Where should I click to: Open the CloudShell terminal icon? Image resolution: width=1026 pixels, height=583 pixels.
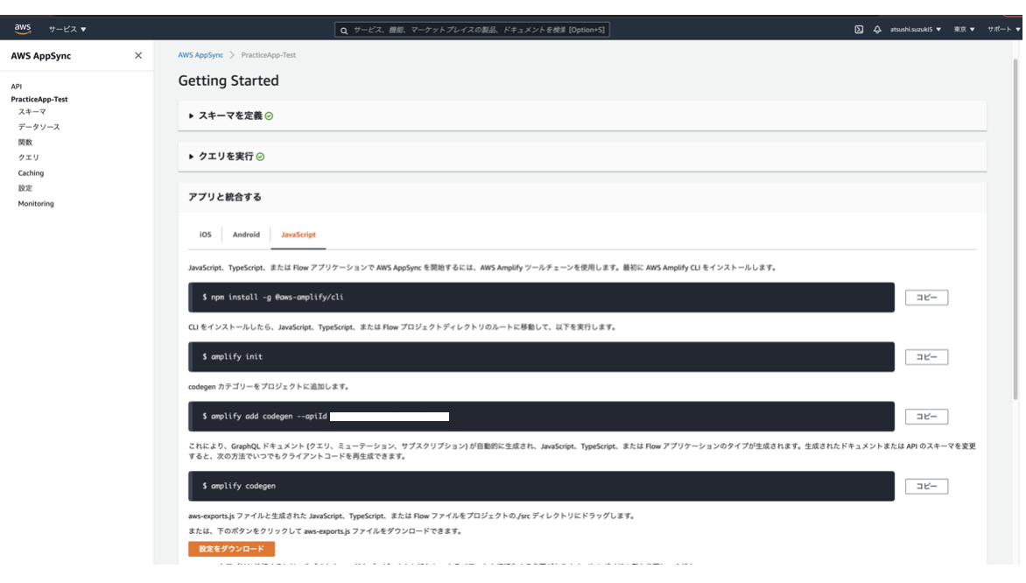point(859,30)
